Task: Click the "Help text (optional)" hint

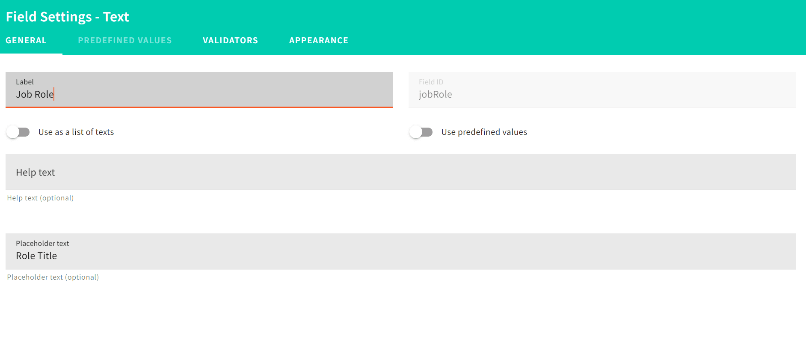Action: click(40, 198)
